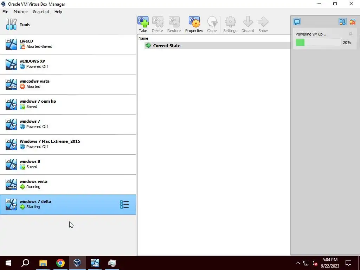Click the windows 7 Powered Off OS icon
360x270 pixels.
pyautogui.click(x=11, y=124)
